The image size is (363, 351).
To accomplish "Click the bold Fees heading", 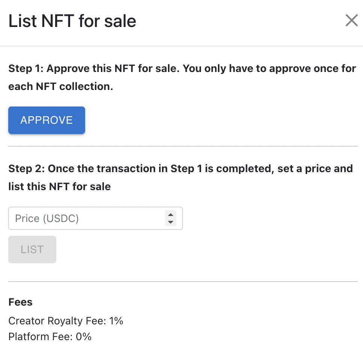I will point(21,302).
